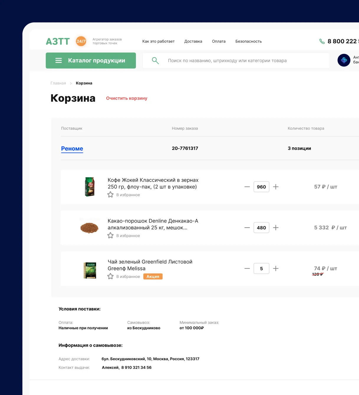Decrease quantity of Какао-порошок with minus
The width and height of the screenshot is (359, 395).
(247, 228)
